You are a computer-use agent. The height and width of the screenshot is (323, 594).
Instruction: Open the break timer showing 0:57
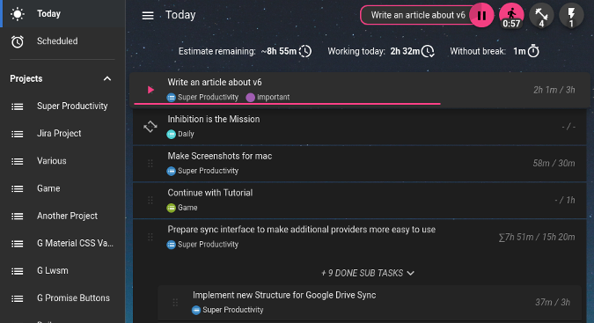(511, 16)
